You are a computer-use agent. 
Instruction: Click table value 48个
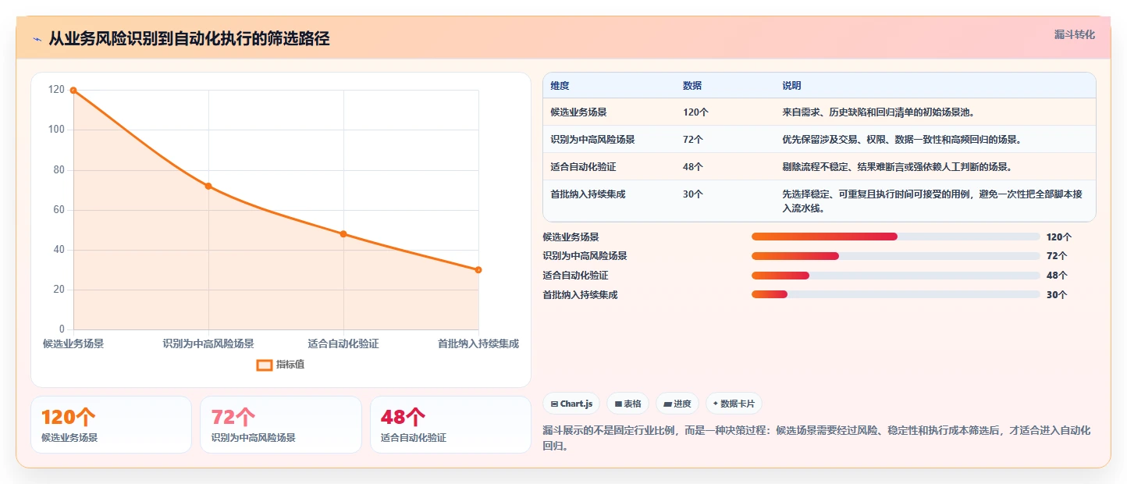[693, 167]
